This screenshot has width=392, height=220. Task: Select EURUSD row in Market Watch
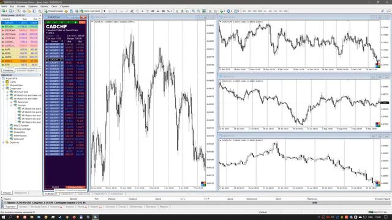coord(20,23)
